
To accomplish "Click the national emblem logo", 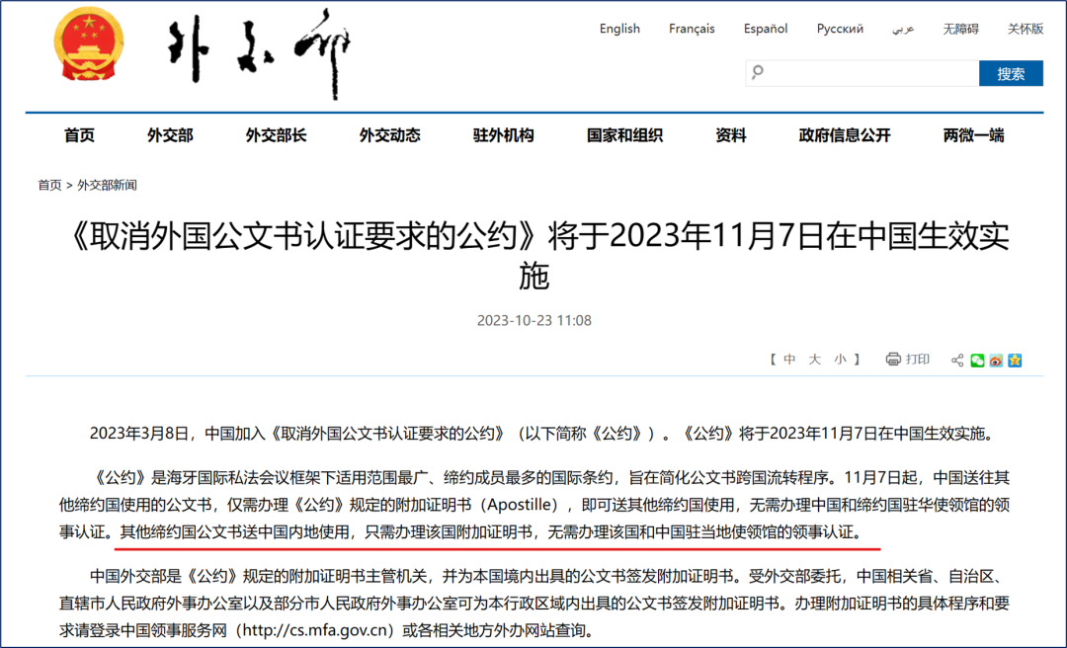I will [x=88, y=43].
